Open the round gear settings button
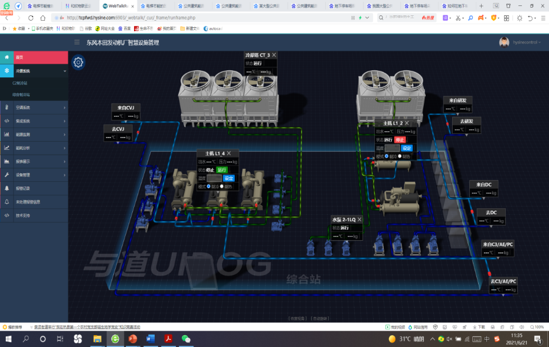Viewport: 549px width, 347px height. tap(78, 63)
